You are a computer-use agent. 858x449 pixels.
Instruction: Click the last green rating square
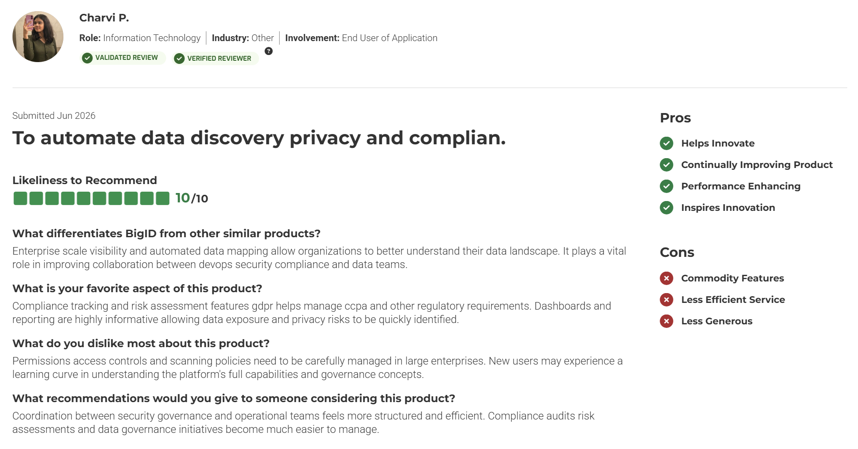point(163,198)
